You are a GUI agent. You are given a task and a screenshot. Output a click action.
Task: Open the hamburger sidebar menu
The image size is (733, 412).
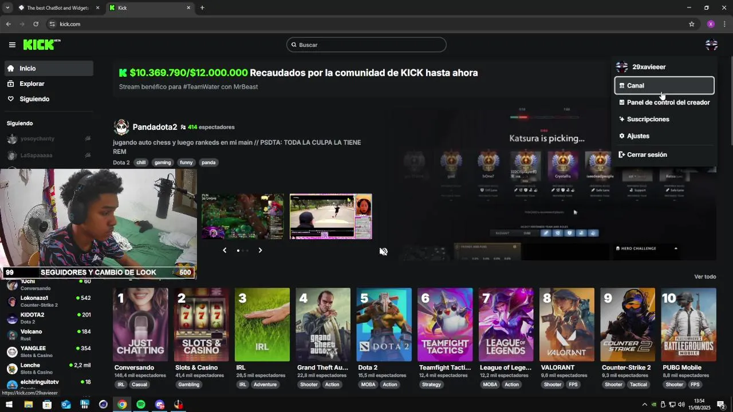(12, 45)
